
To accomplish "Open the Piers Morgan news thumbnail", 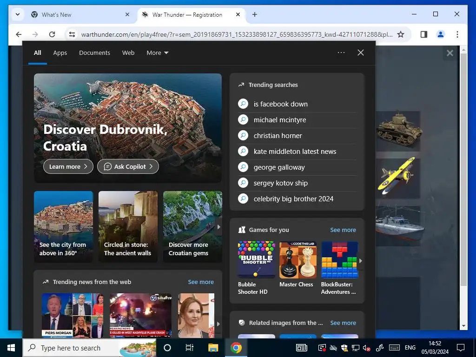I will coord(73,315).
